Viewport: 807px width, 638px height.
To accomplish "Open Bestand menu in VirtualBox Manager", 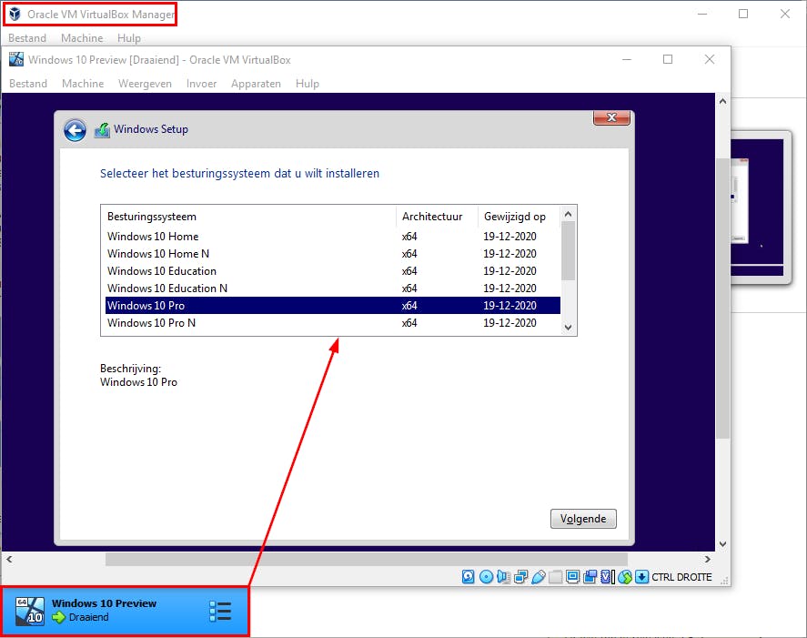I will point(27,38).
